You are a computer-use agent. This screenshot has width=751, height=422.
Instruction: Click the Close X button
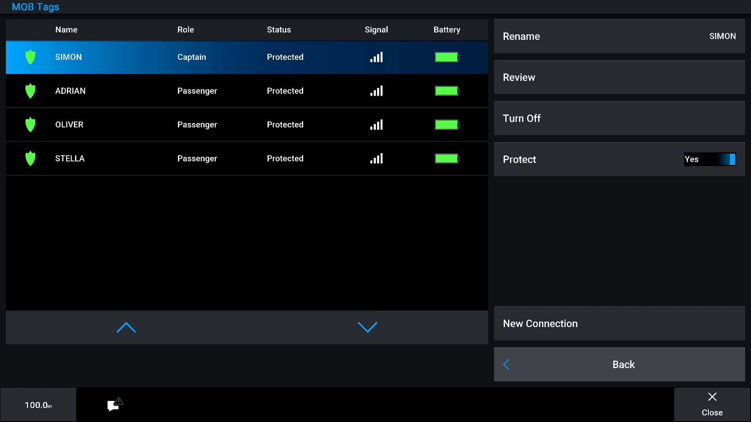pos(712,404)
